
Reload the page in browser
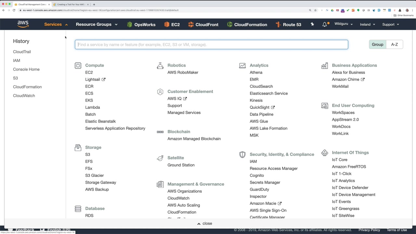14,10
